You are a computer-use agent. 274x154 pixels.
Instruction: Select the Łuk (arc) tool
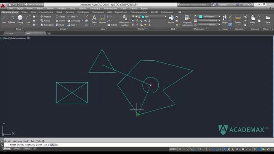[28, 19]
